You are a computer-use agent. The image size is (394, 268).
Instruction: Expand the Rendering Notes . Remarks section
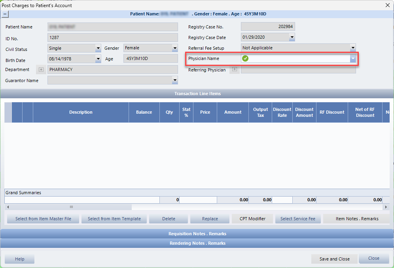(x=197, y=243)
